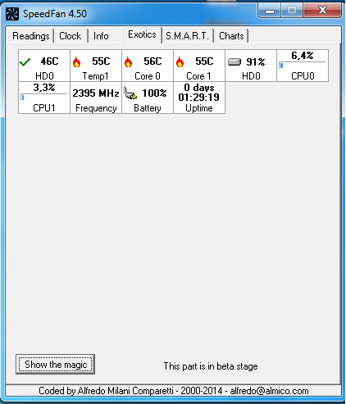Click the Frequency label
The image size is (346, 404).
pyautogui.click(x=96, y=108)
